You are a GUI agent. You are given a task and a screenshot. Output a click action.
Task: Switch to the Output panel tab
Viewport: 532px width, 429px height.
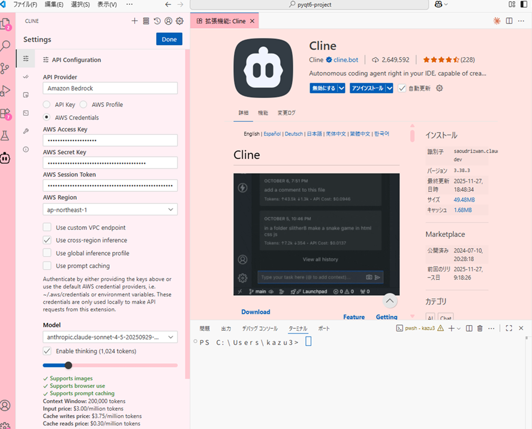[x=226, y=329]
